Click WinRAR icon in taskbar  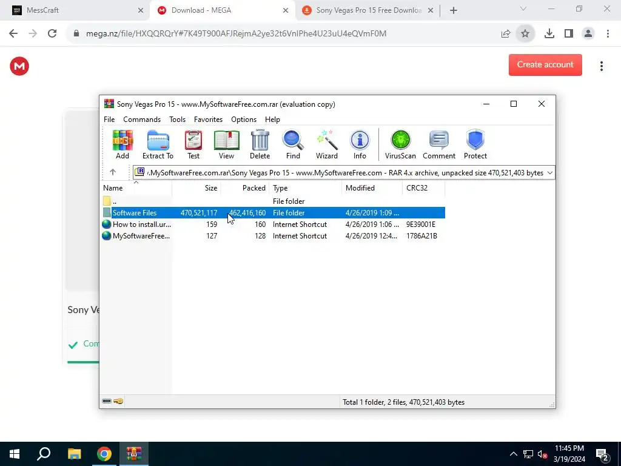click(134, 454)
